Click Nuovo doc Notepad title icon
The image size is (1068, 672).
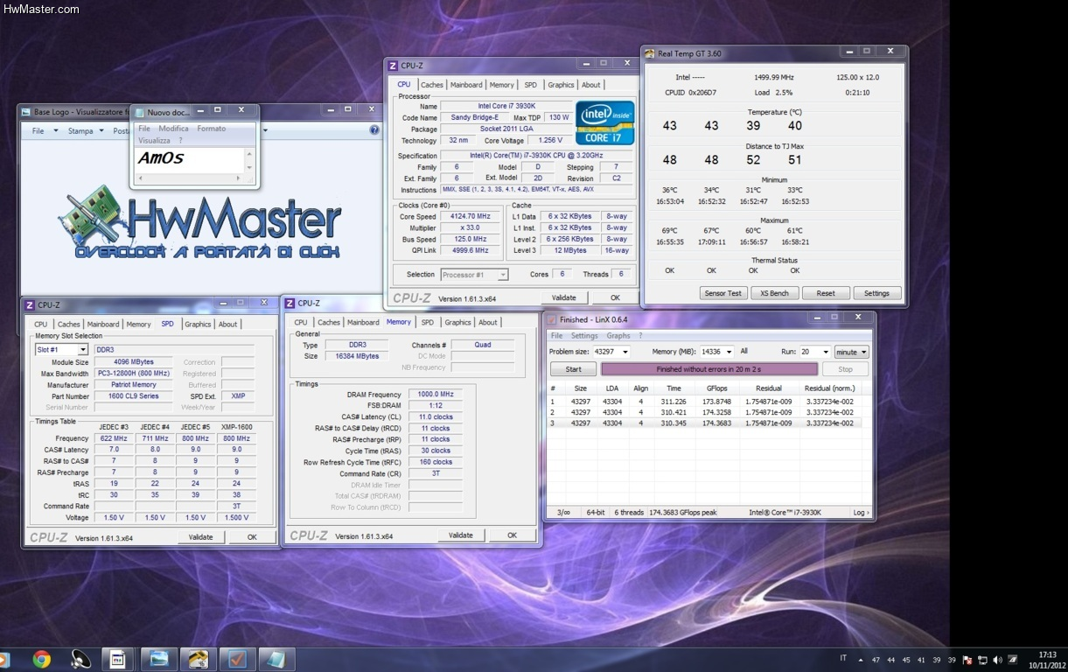click(139, 112)
